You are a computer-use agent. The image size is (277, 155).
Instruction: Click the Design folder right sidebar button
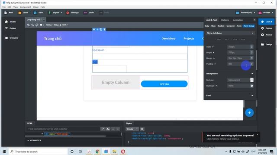(267, 44)
